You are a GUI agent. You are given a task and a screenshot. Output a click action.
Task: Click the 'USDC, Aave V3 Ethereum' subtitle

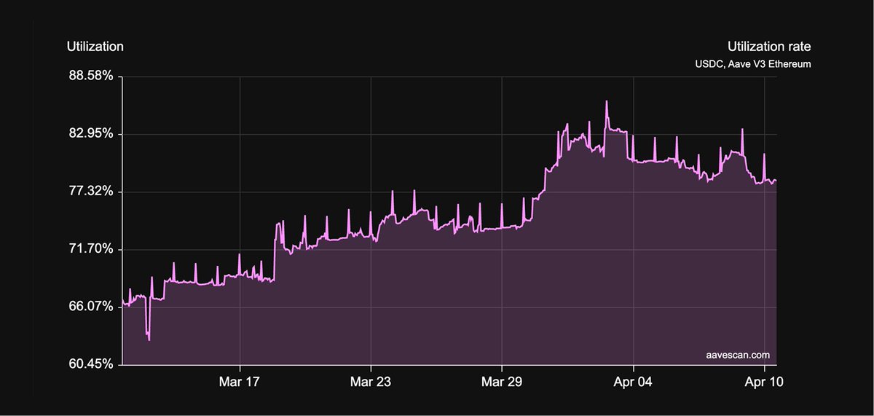point(753,65)
